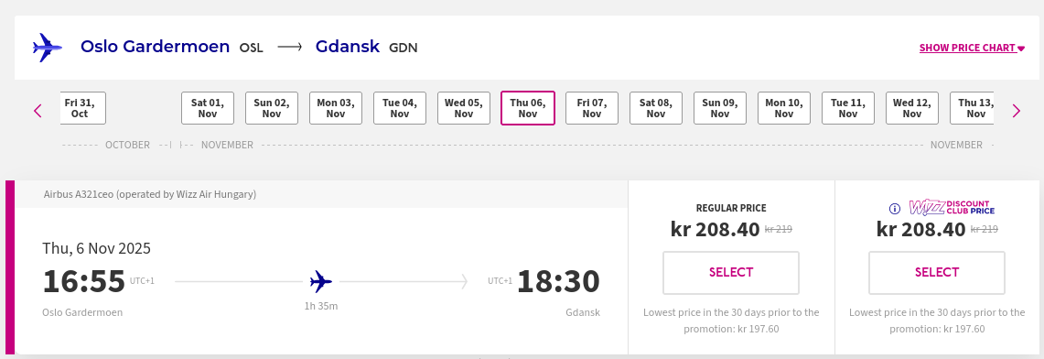Open the Wizz Discount Club info icon
This screenshot has width=1044, height=359.
[895, 209]
